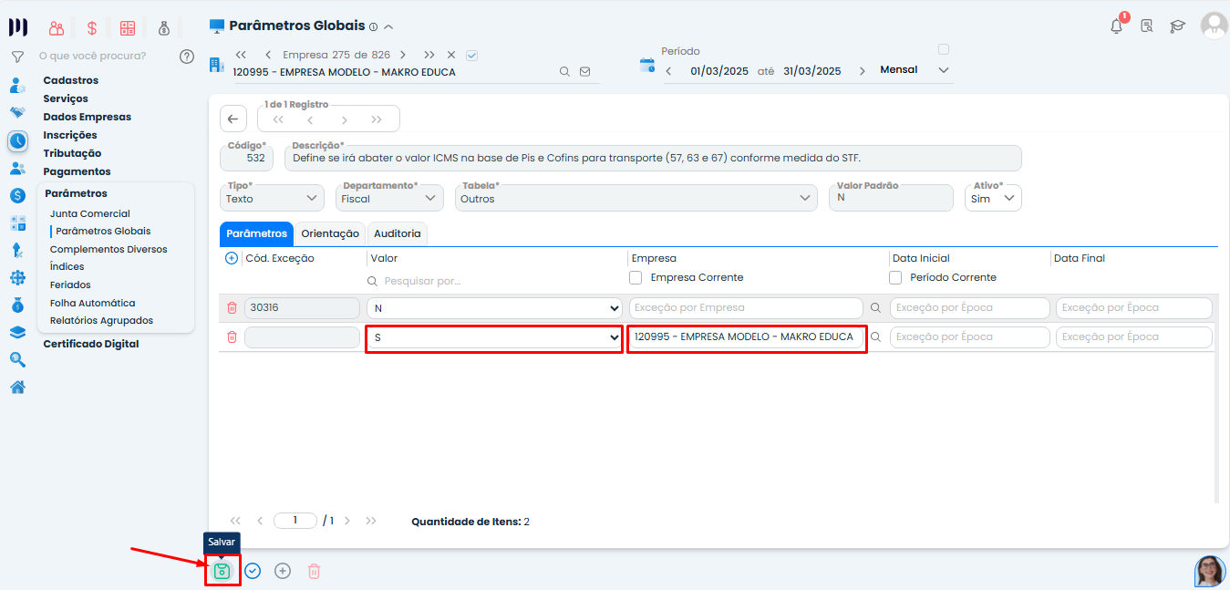Go to next company with right chevron
The width and height of the screenshot is (1230, 590).
403,55
